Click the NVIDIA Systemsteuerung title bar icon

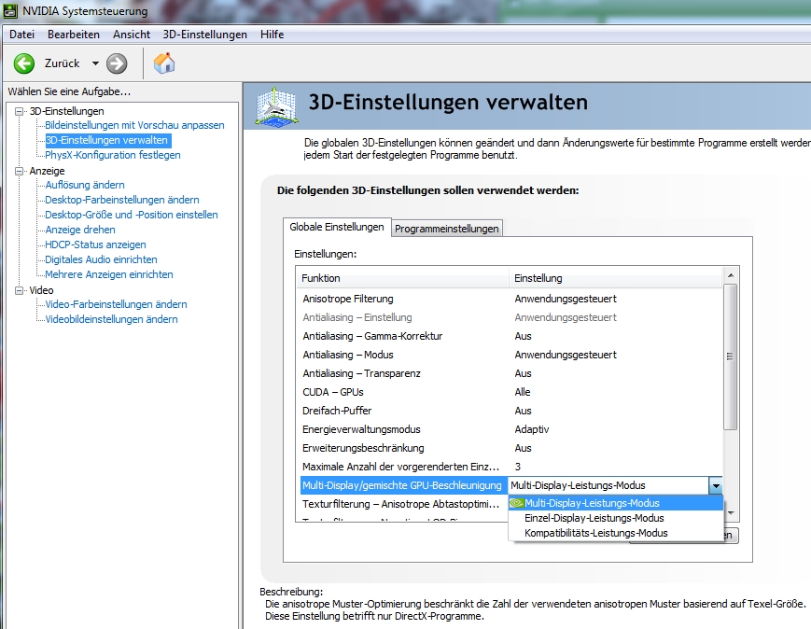(x=10, y=11)
